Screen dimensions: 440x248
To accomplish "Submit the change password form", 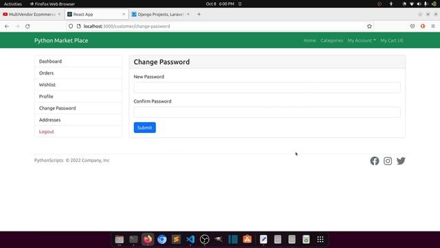I will pos(144,127).
